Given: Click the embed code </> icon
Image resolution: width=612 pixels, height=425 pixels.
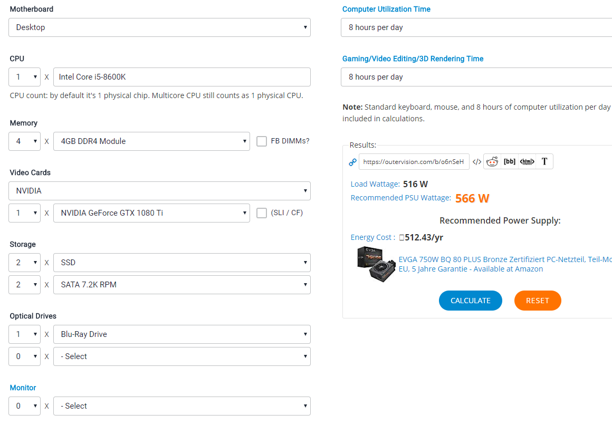Looking at the screenshot, I should tap(476, 162).
